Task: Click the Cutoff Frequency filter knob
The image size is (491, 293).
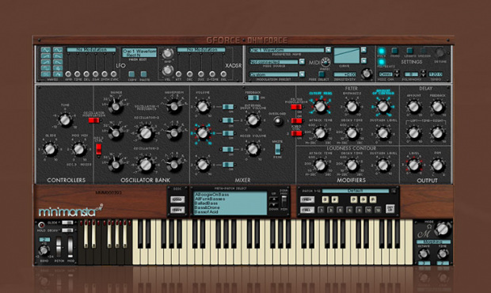Action: click(x=320, y=106)
